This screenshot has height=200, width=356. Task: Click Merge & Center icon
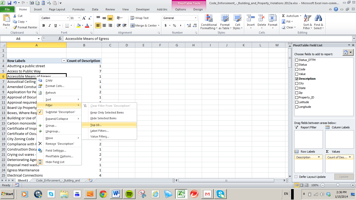click(132, 26)
